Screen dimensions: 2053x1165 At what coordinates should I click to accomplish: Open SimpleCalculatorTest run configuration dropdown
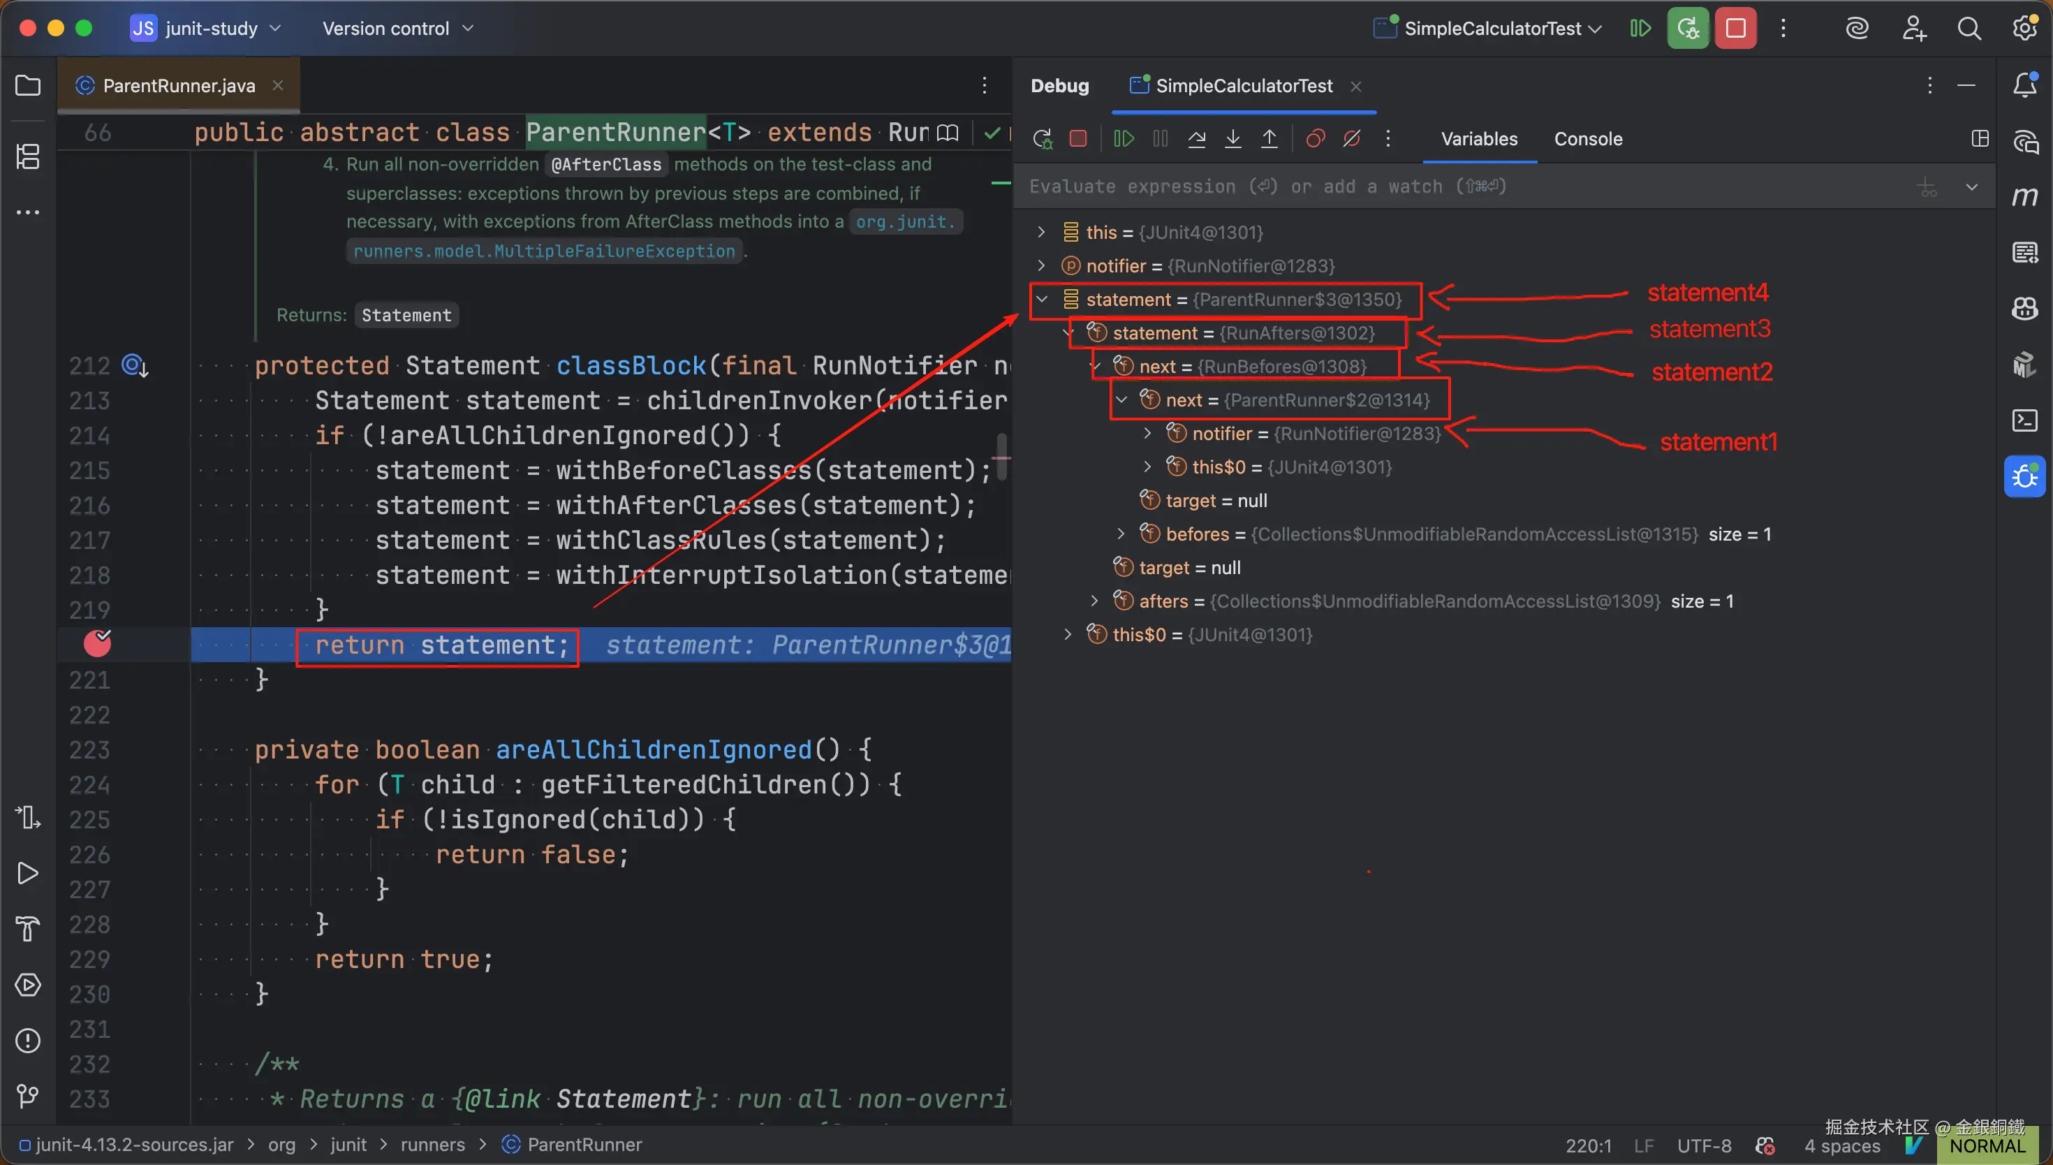pyautogui.click(x=1492, y=29)
